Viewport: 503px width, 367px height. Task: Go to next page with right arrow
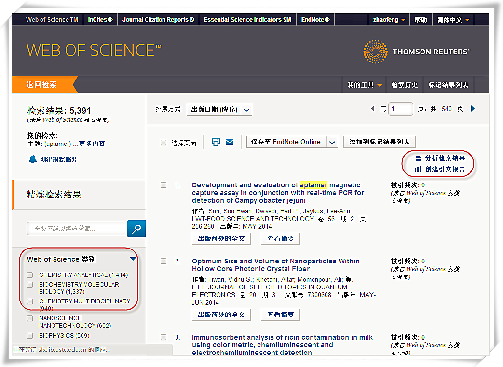click(473, 109)
